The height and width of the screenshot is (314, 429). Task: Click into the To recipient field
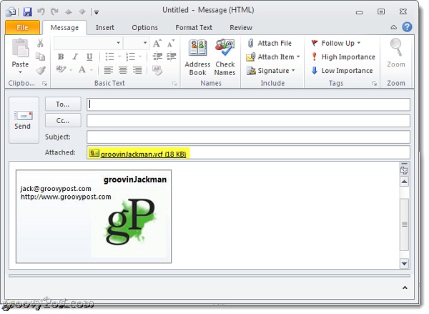(x=248, y=104)
